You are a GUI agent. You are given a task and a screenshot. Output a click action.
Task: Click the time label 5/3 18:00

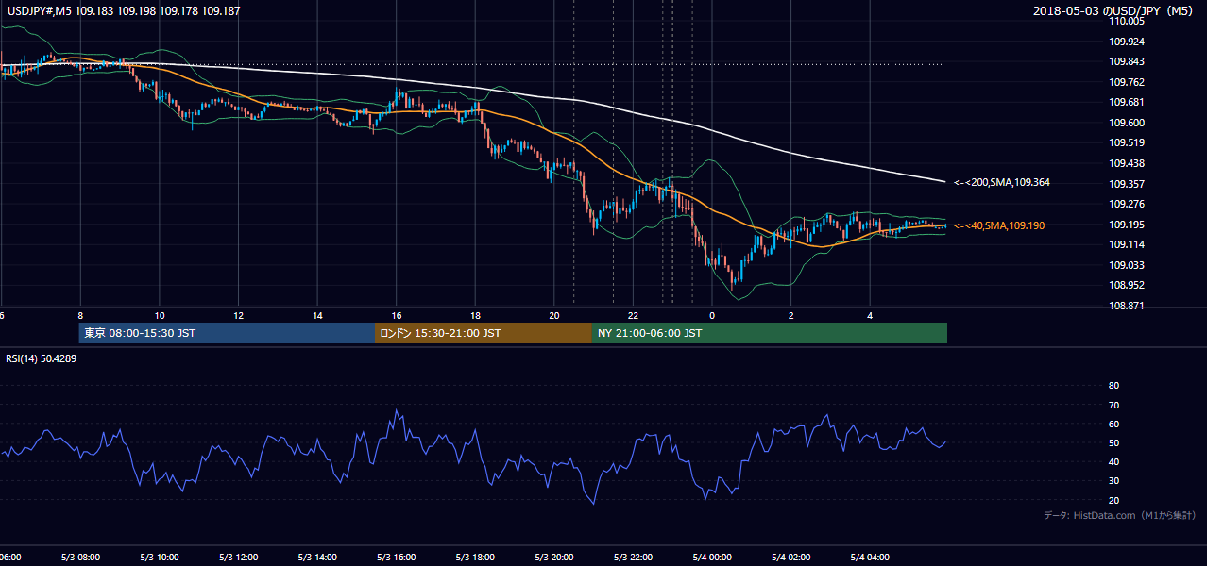[475, 558]
